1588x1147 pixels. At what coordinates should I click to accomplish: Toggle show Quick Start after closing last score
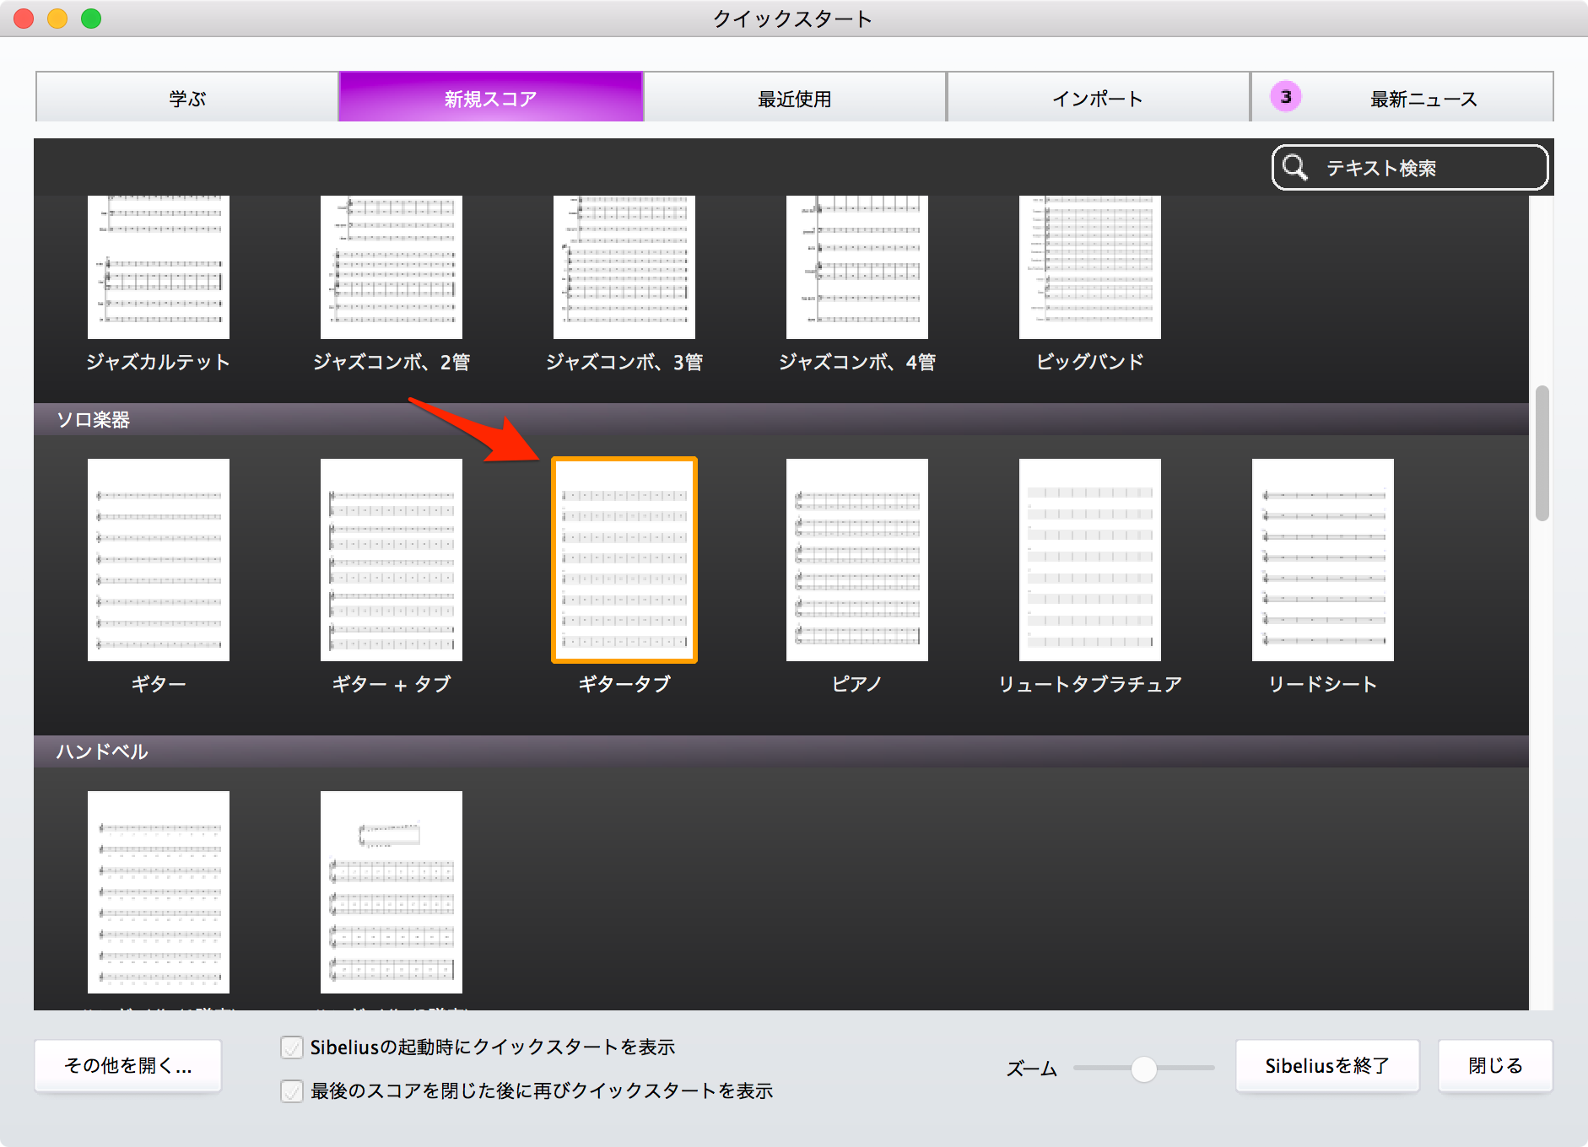292,1091
